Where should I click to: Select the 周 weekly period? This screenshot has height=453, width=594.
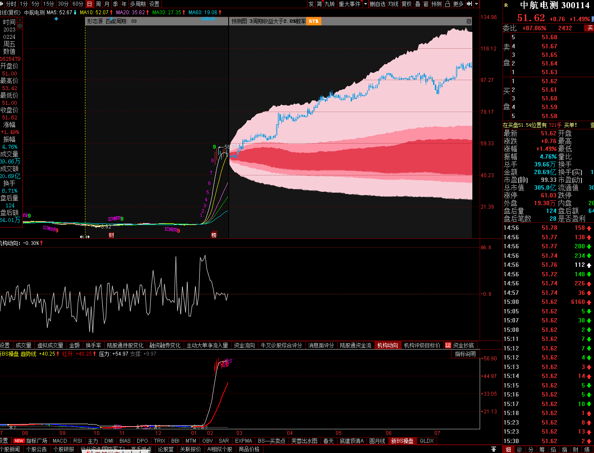[x=98, y=4]
